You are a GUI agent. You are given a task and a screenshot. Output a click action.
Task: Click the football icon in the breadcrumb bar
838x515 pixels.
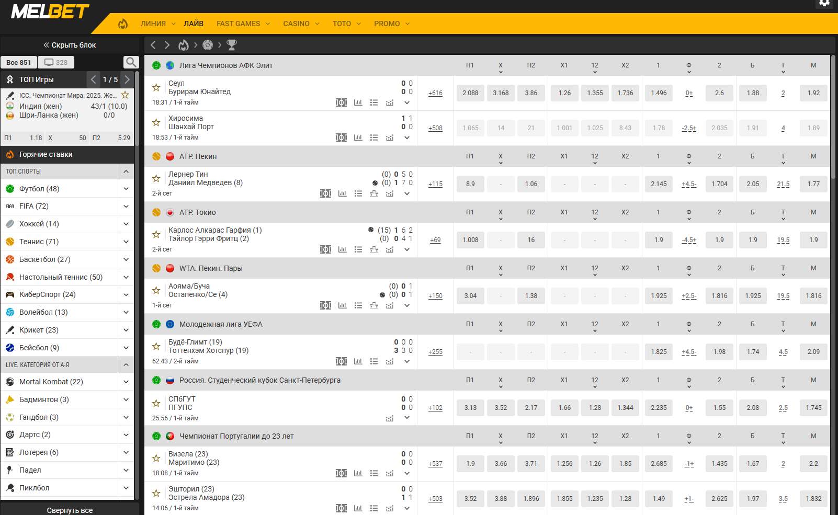coord(208,45)
